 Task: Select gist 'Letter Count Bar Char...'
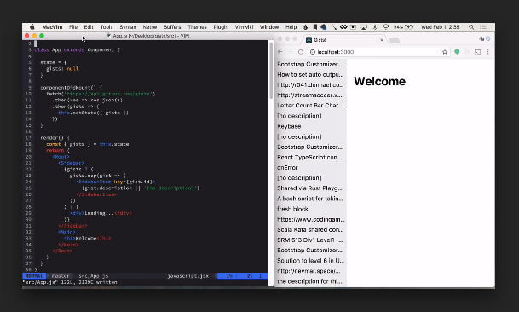tap(310, 106)
